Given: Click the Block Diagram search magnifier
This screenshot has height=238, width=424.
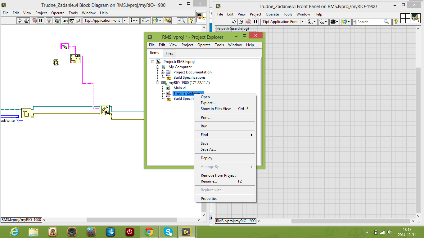Looking at the screenshot, I should (x=182, y=20).
